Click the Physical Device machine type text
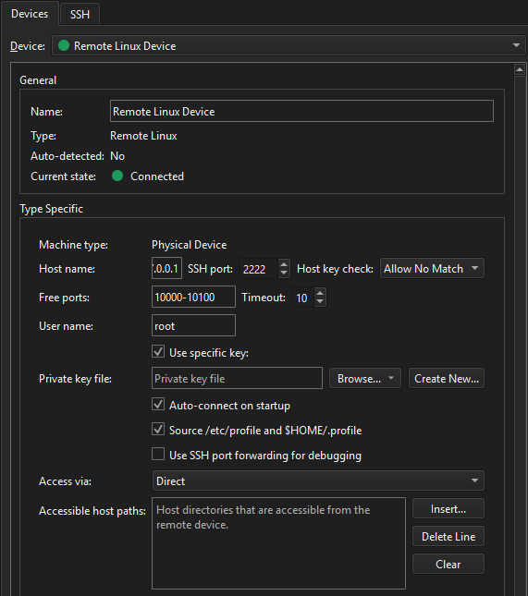This screenshot has height=596, width=528. [189, 245]
